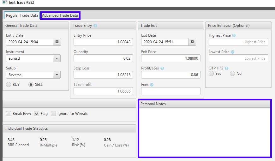Switch to Regular Trade Data tab
Screen dimensions: 275x161
22,15
